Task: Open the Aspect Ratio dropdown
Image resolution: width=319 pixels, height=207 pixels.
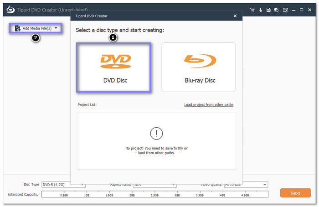Action: click(x=154, y=185)
